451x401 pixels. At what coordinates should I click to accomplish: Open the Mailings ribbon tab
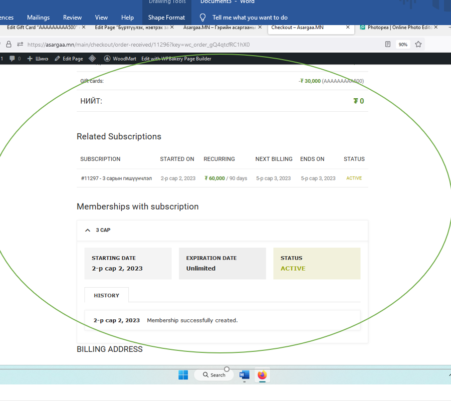pos(38,18)
